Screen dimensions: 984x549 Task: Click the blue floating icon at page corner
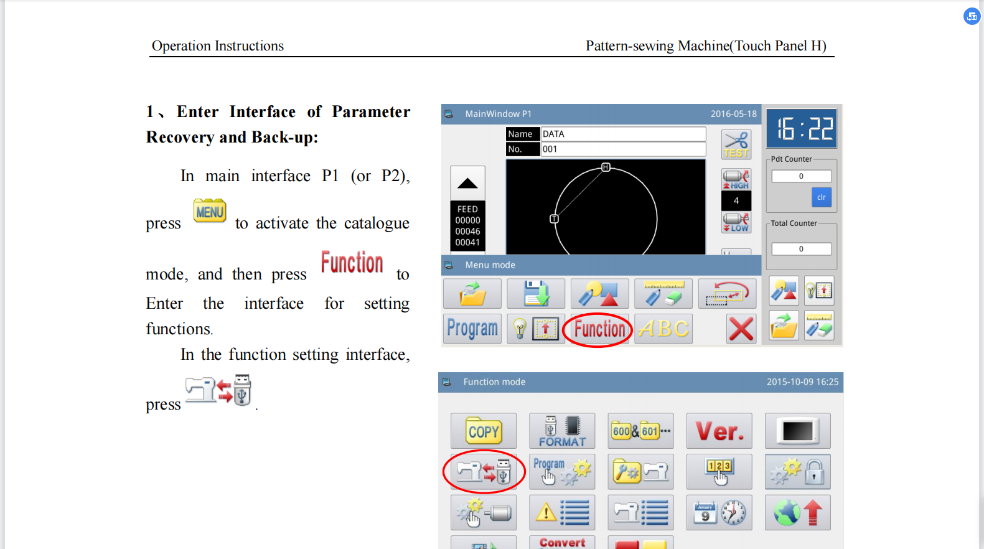[972, 16]
